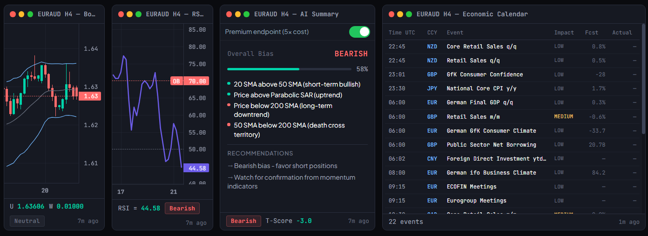
Task: Close the Bollinger window with the red dot
Action: (x=13, y=14)
